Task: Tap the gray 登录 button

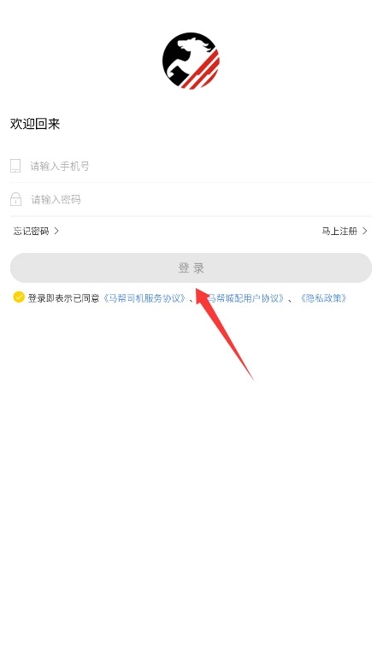Action: coord(191,268)
